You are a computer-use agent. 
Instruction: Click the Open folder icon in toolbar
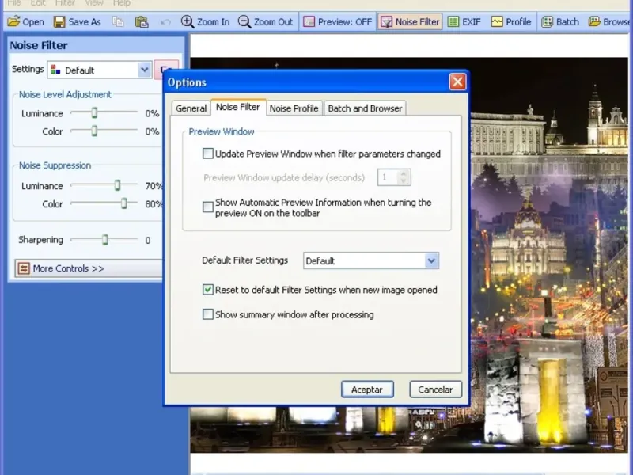click(13, 21)
